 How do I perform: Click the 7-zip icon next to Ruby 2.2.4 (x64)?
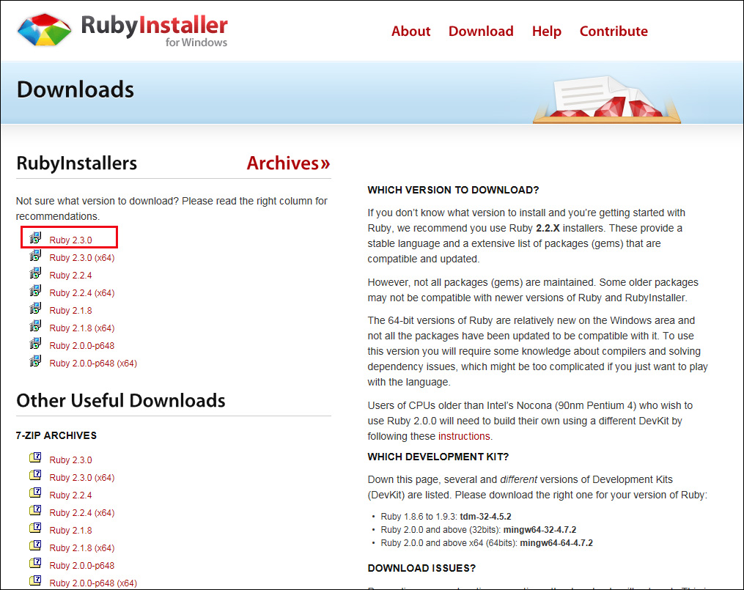click(x=35, y=510)
